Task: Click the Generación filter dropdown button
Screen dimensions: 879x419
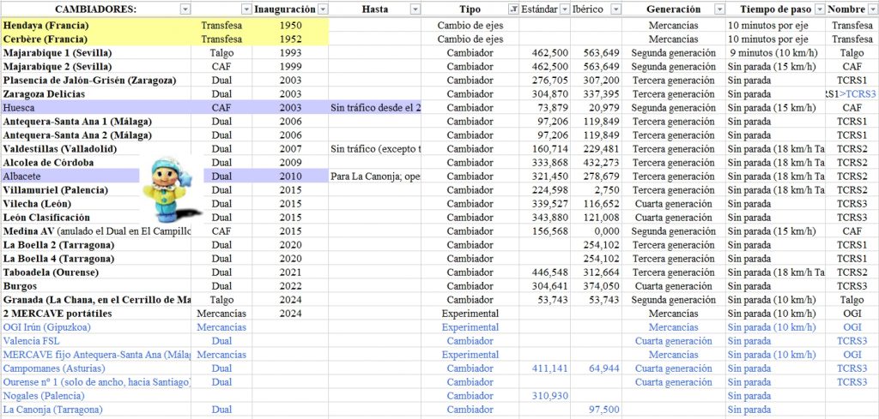Action: pos(719,9)
